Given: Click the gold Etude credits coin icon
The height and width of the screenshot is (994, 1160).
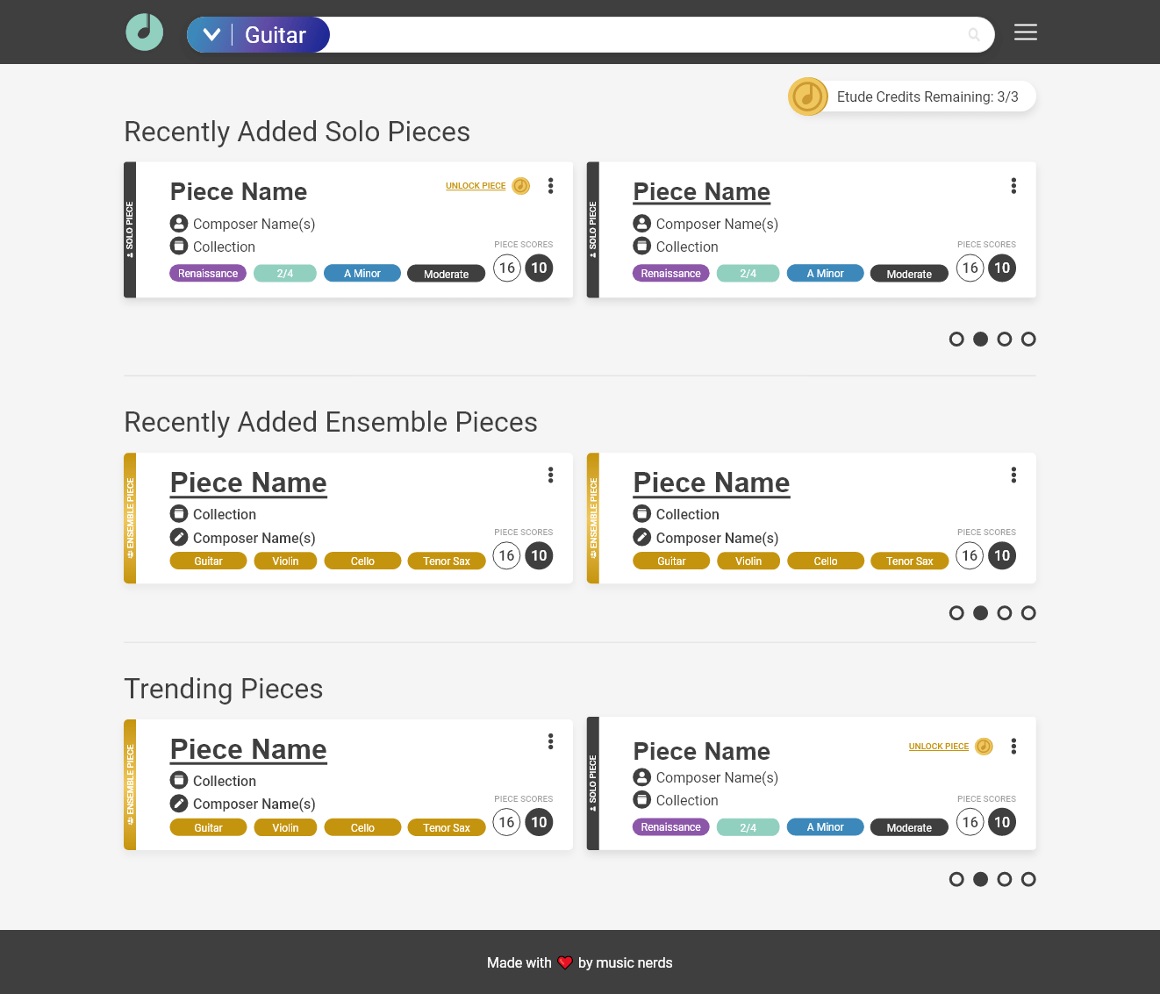Looking at the screenshot, I should (807, 97).
